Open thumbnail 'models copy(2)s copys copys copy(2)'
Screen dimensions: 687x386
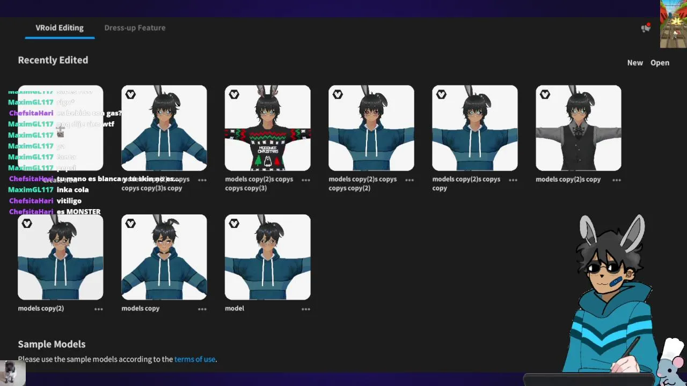click(371, 128)
